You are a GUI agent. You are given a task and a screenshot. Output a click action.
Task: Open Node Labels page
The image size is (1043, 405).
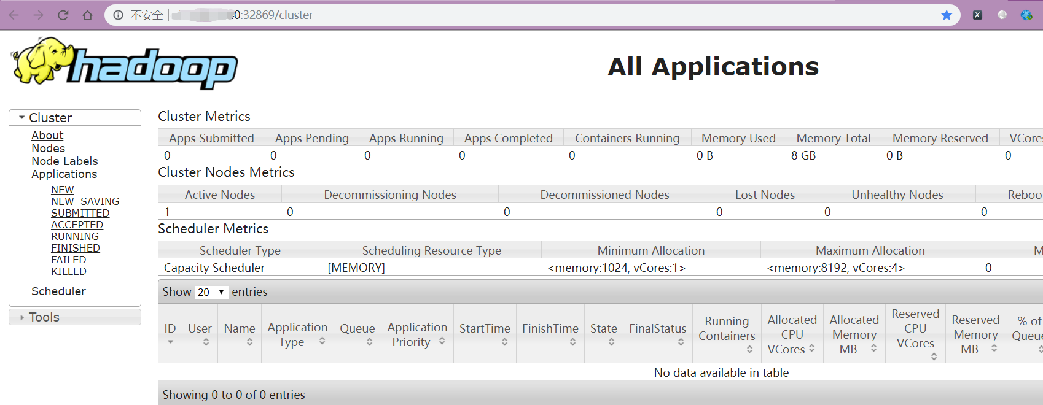[x=64, y=161]
